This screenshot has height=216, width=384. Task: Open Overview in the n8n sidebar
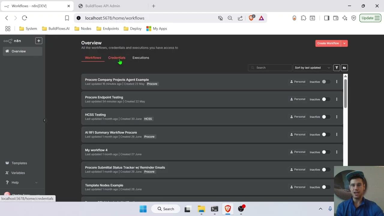pos(22,51)
